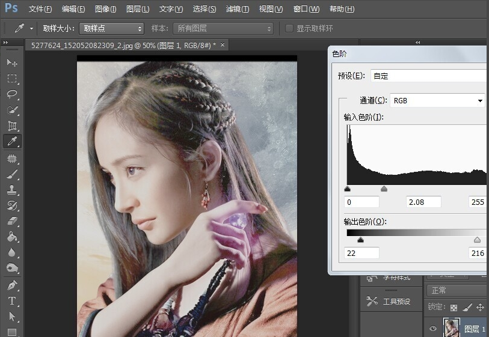The width and height of the screenshot is (489, 337).
Task: Select the Horizontal Type tool
Action: click(x=12, y=301)
